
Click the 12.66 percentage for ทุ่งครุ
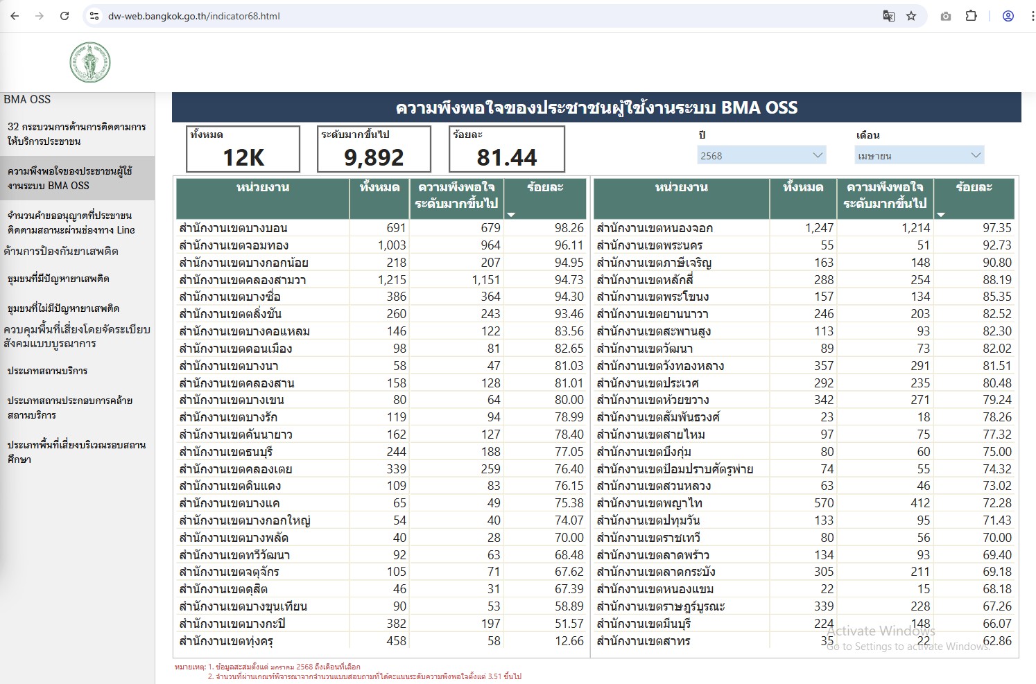569,641
